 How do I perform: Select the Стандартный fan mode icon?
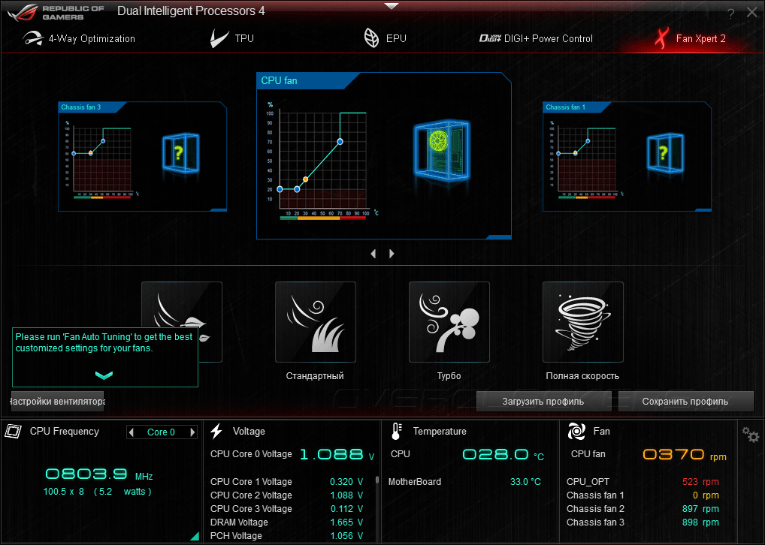(315, 322)
